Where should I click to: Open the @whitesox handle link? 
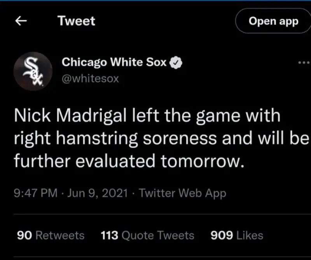(x=90, y=78)
